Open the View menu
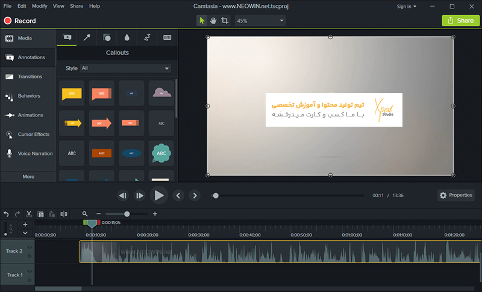482x292 pixels. 58,6
